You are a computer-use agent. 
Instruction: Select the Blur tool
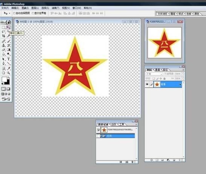click(3, 54)
